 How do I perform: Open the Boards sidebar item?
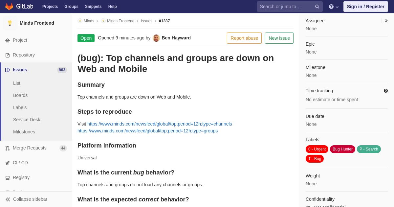20,95
